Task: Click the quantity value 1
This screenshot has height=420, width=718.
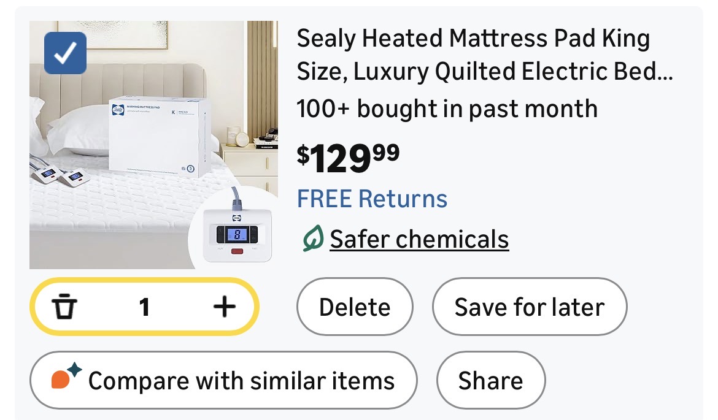Action: coord(144,307)
